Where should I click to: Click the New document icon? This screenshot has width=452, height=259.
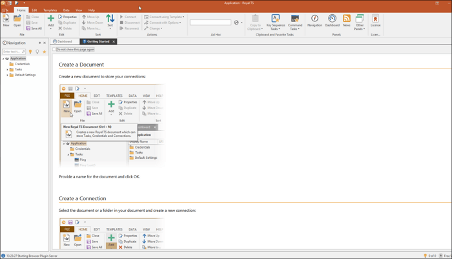tap(6, 21)
